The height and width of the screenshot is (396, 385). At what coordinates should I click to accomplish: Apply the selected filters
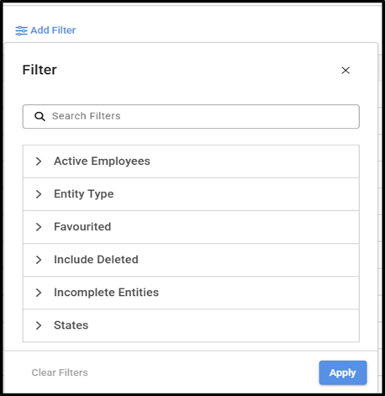pyautogui.click(x=343, y=372)
